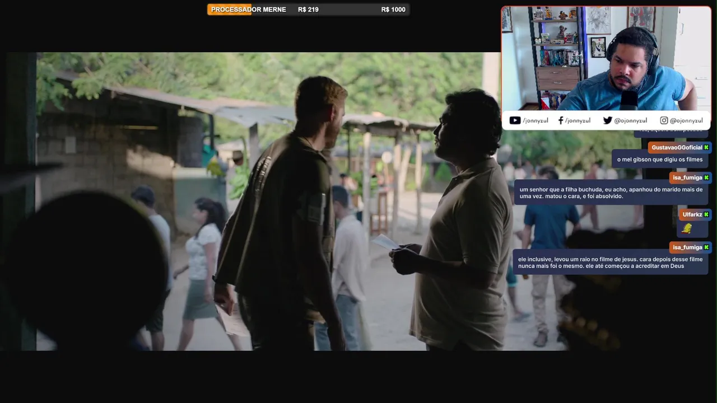
Task: Click the Instagram icon beside @ojonnyzul
Action: click(x=664, y=120)
